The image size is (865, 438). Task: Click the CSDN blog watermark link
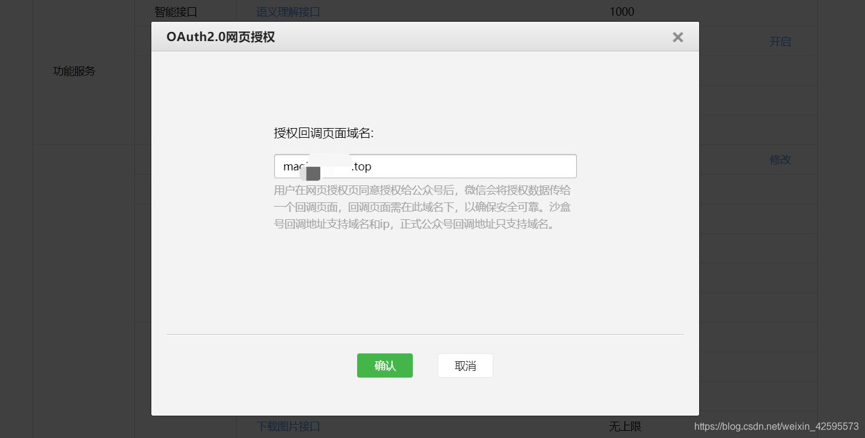(774, 426)
